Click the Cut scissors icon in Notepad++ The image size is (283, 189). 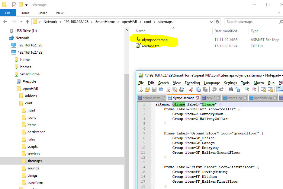tap(191, 89)
